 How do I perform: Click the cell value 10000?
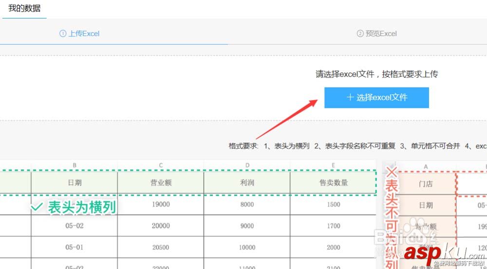coord(247,247)
